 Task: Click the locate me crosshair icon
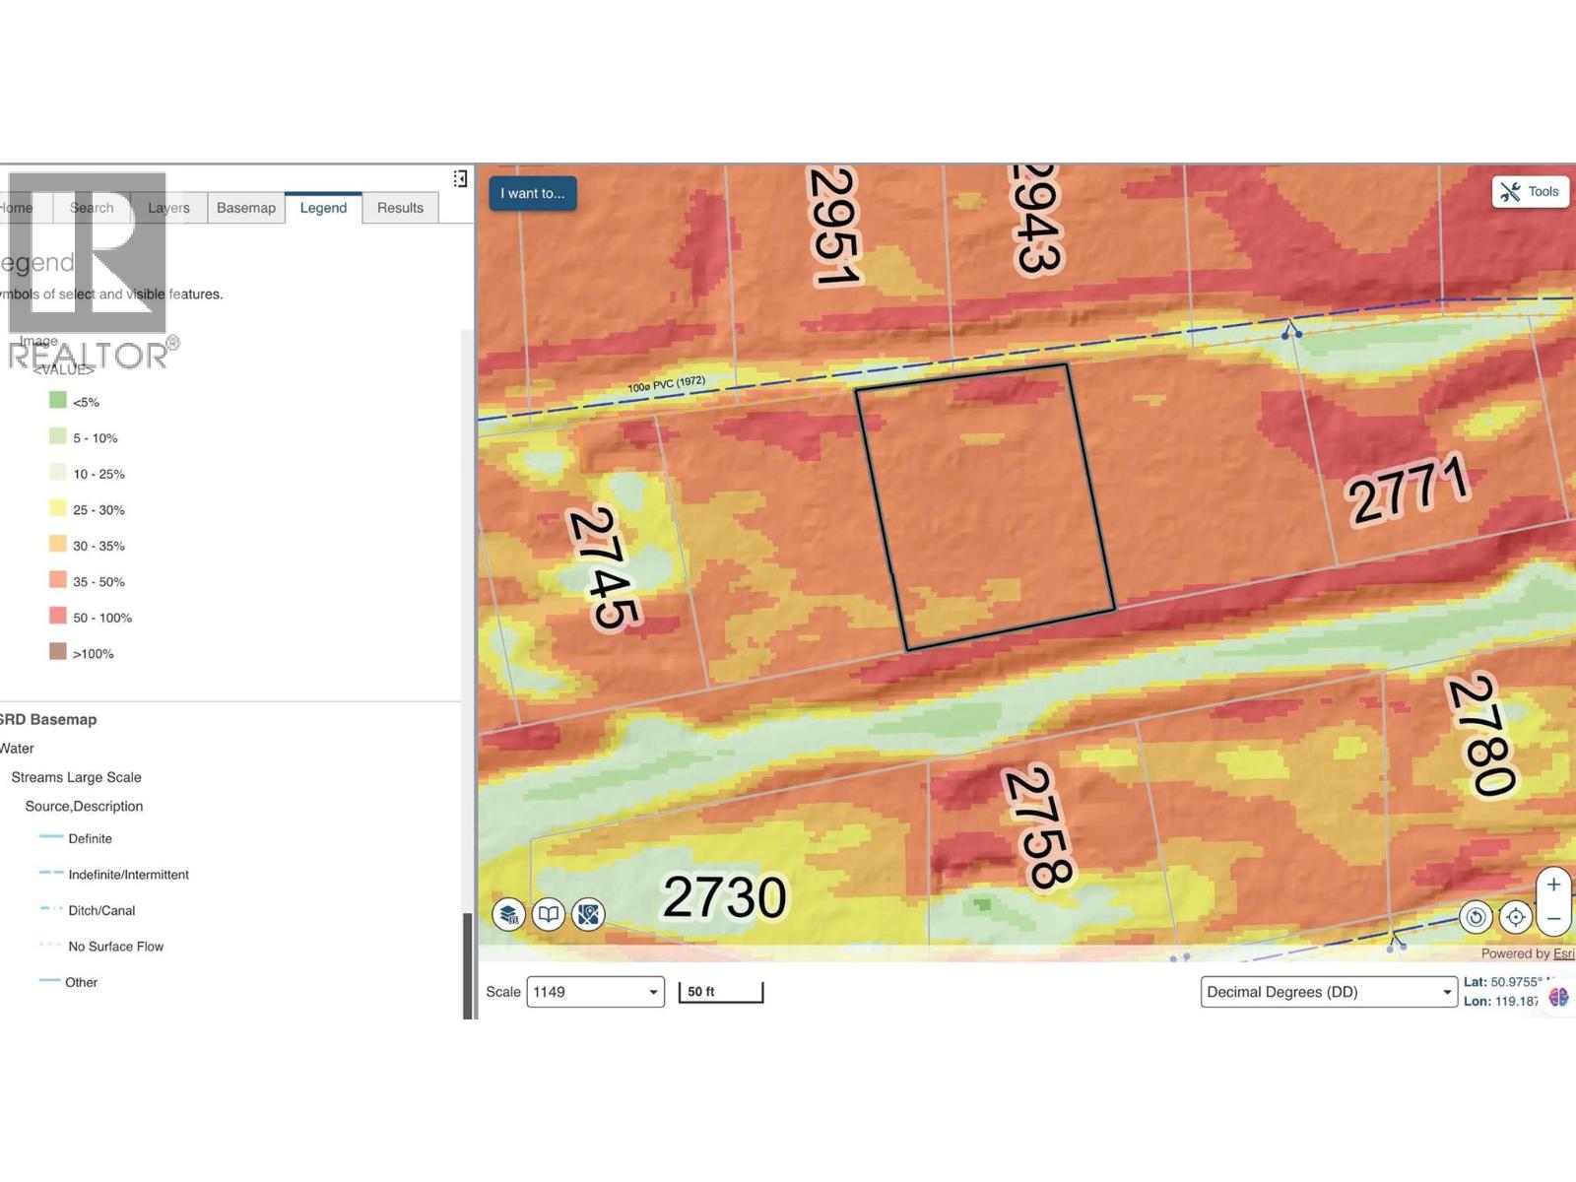[1516, 918]
